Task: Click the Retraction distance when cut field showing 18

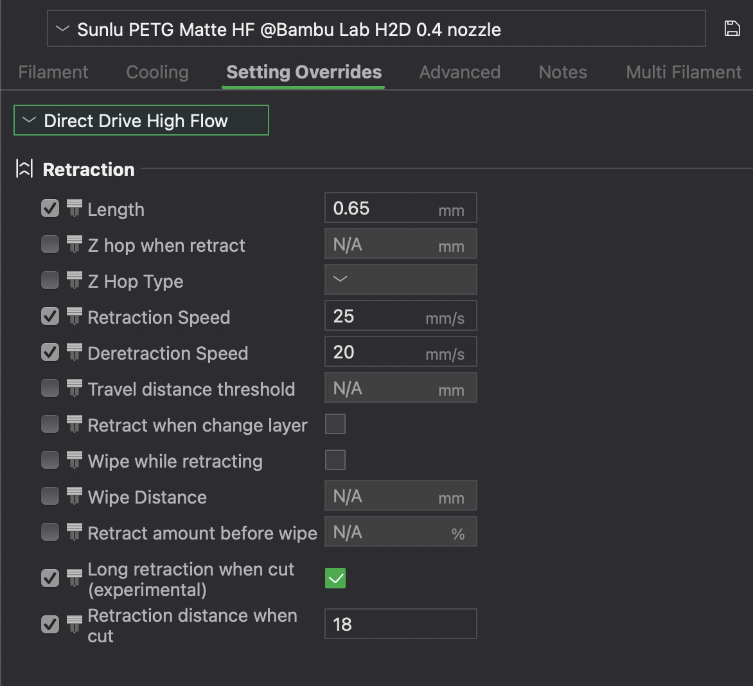Action: pyautogui.click(x=400, y=624)
